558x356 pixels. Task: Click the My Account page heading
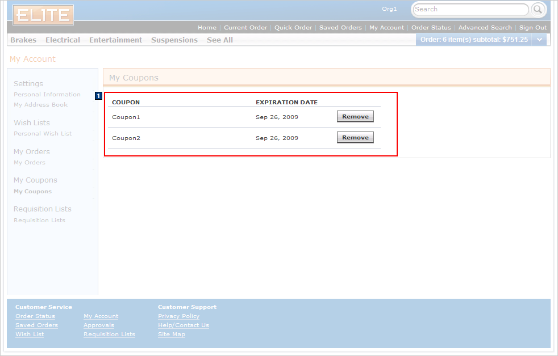(x=32, y=59)
